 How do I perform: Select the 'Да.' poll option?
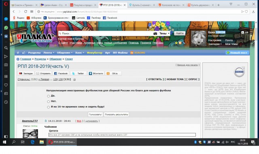[x=49, y=96]
